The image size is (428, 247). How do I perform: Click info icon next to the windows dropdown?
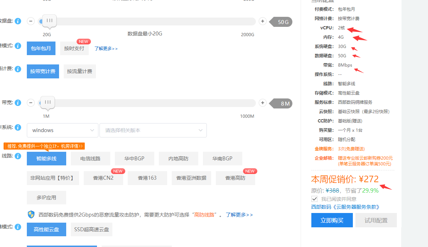pos(18,127)
